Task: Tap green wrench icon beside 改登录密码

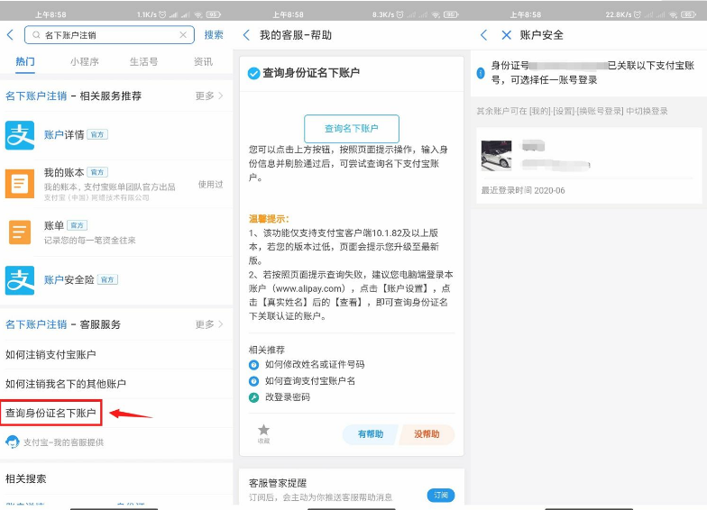Action: coord(254,398)
